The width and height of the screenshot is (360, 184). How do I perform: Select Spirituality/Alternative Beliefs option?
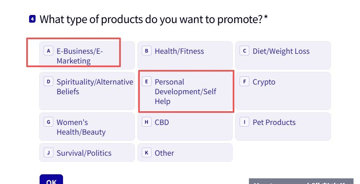tap(87, 91)
